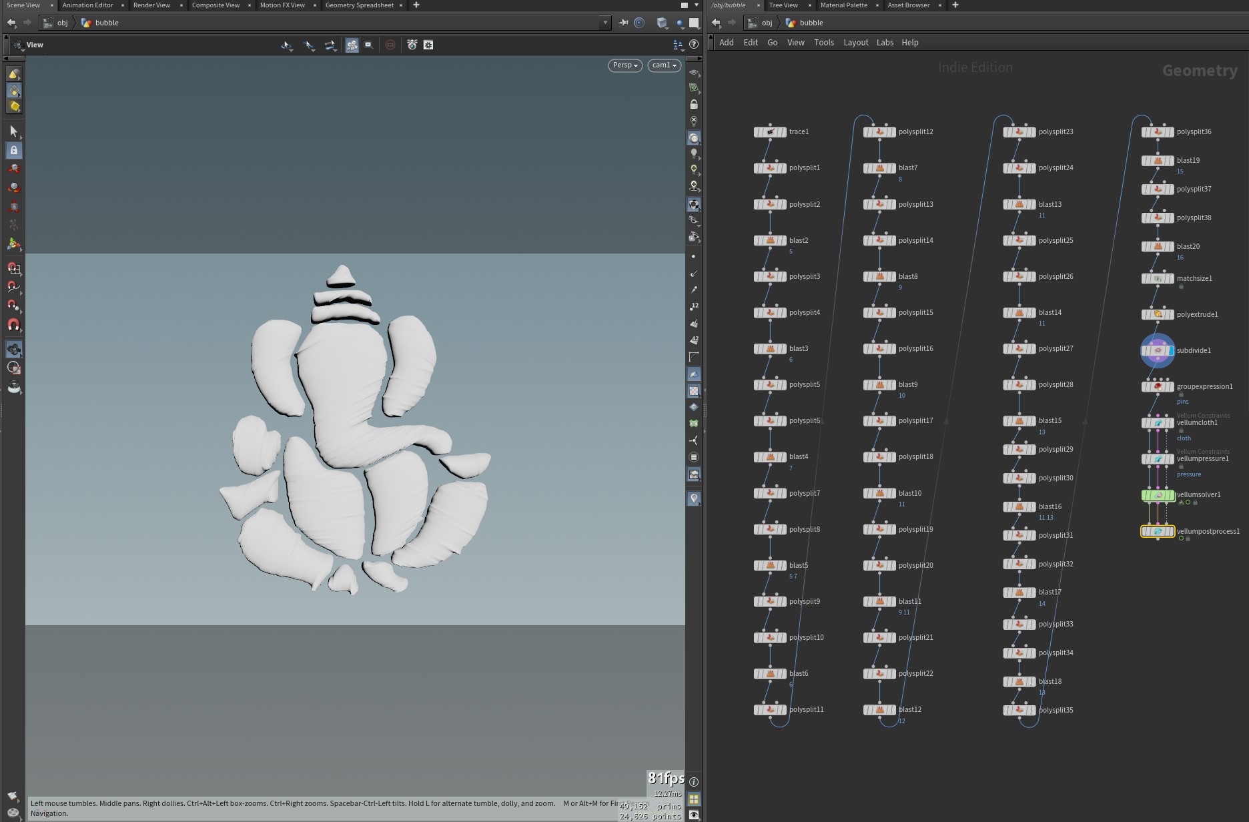Open the select-mode arrow dropdown in View toolbar
This screenshot has height=822, width=1249.
[x=287, y=45]
